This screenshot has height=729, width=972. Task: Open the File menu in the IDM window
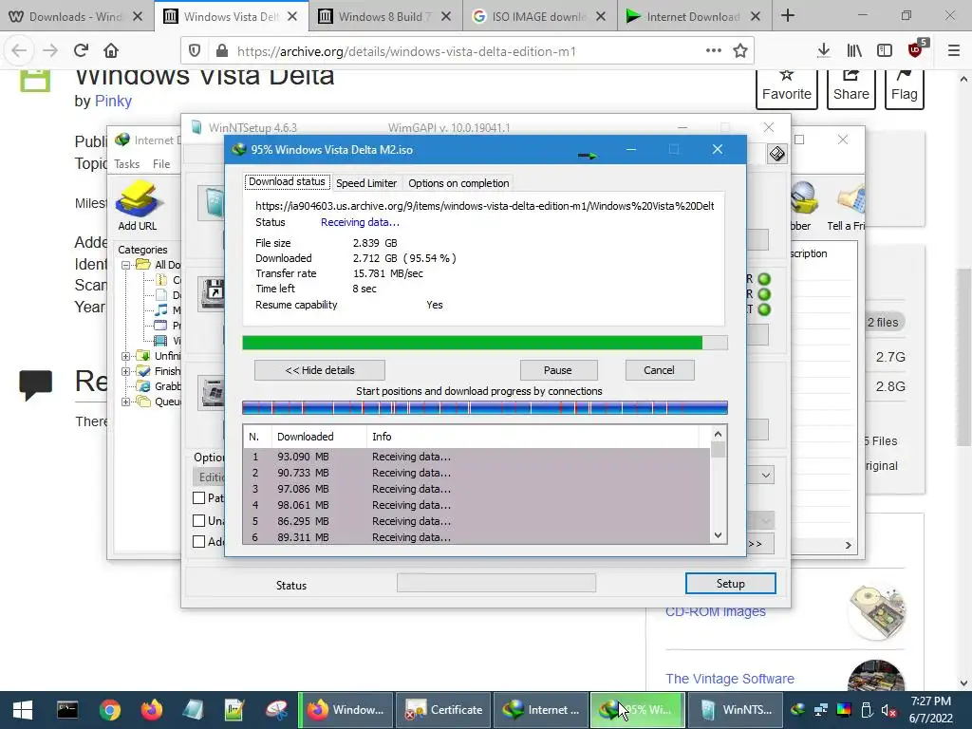161,163
